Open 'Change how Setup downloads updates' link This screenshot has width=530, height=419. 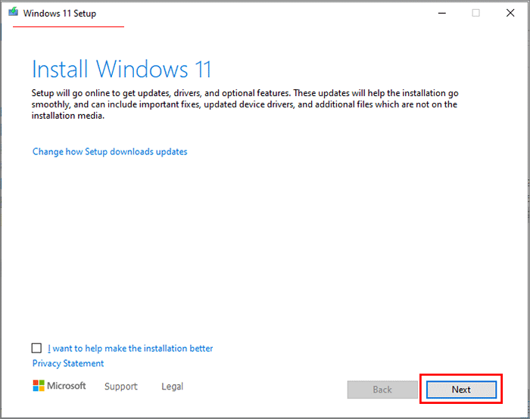click(x=110, y=151)
